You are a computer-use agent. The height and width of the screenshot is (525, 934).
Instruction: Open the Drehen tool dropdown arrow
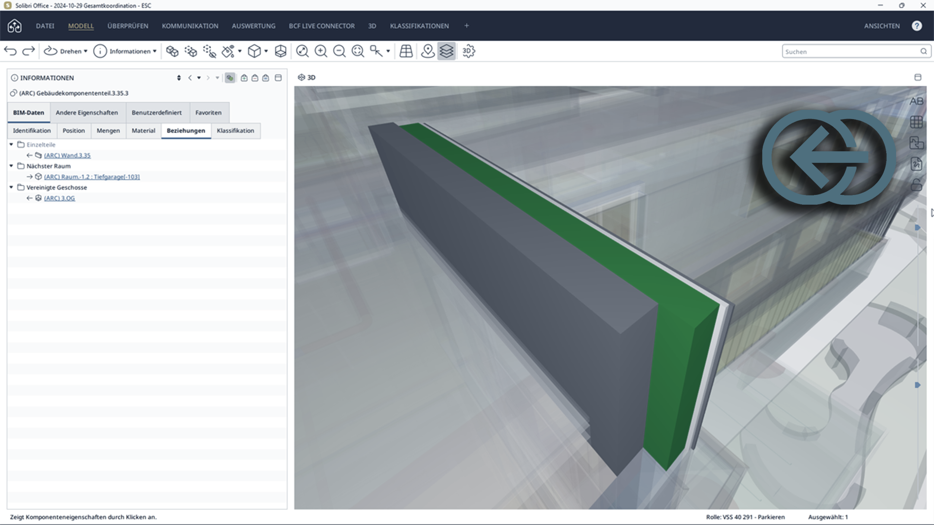(86, 51)
